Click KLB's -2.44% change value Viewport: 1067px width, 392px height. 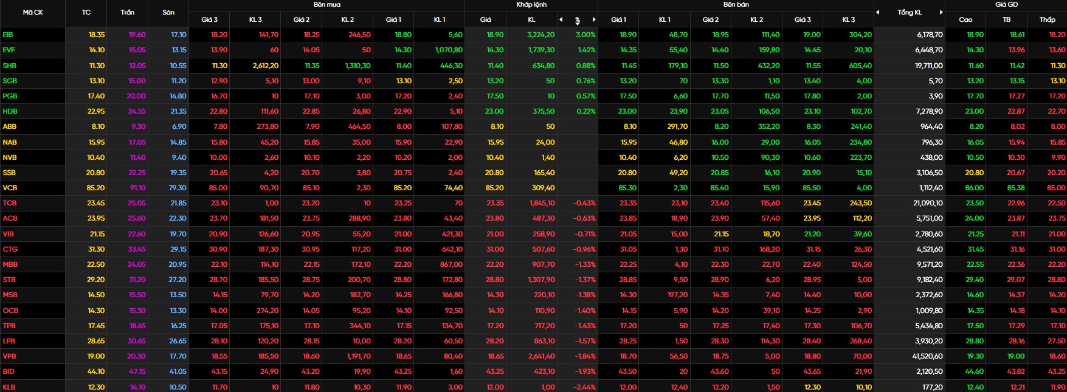585,387
